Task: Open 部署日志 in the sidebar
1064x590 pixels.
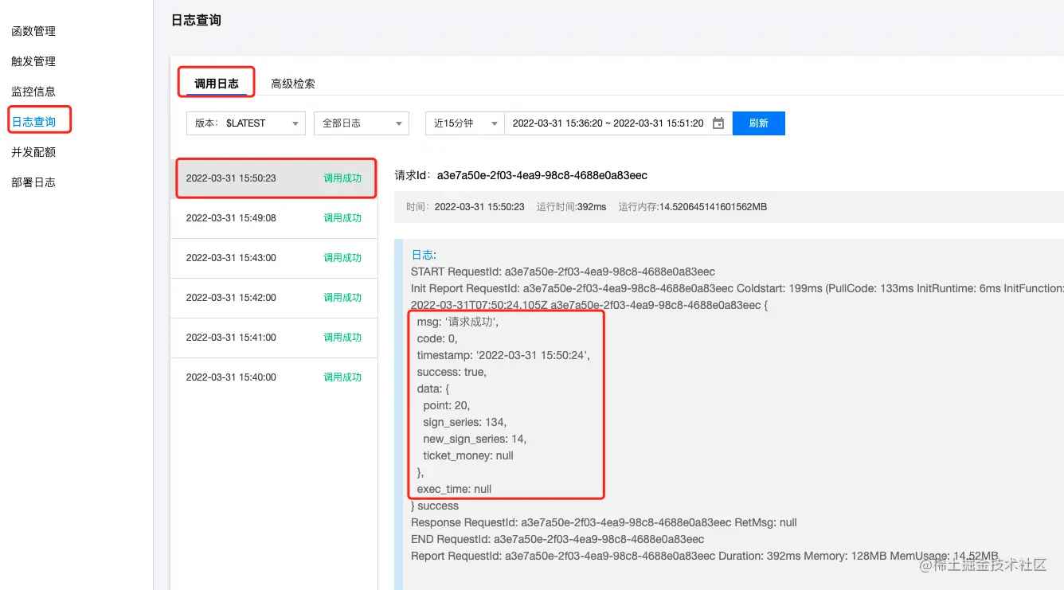Action: 33,182
